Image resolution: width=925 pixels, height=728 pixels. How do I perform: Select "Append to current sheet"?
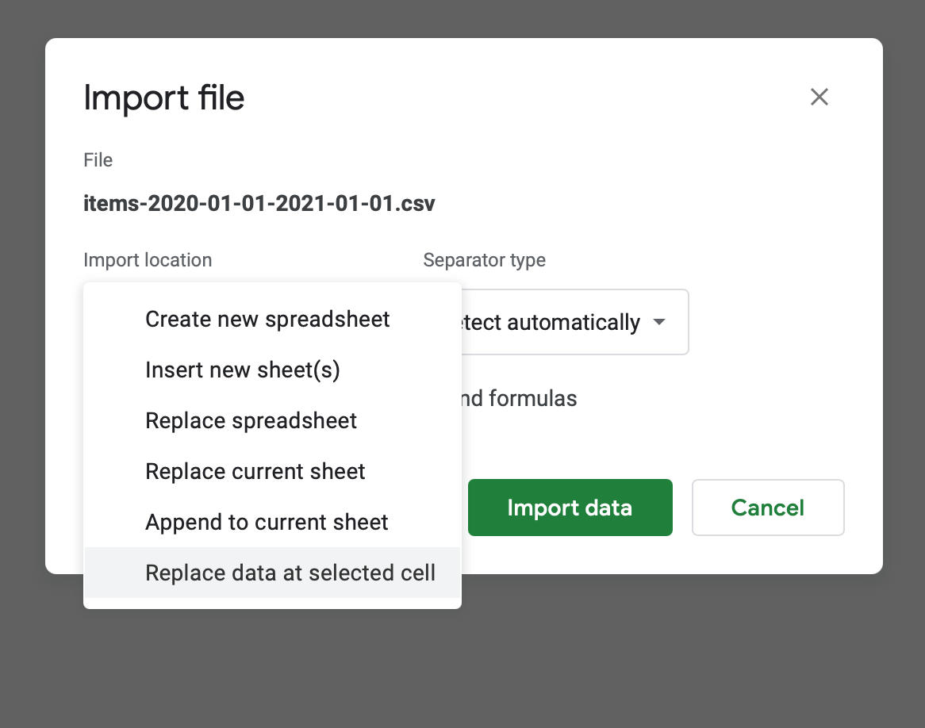tap(266, 522)
